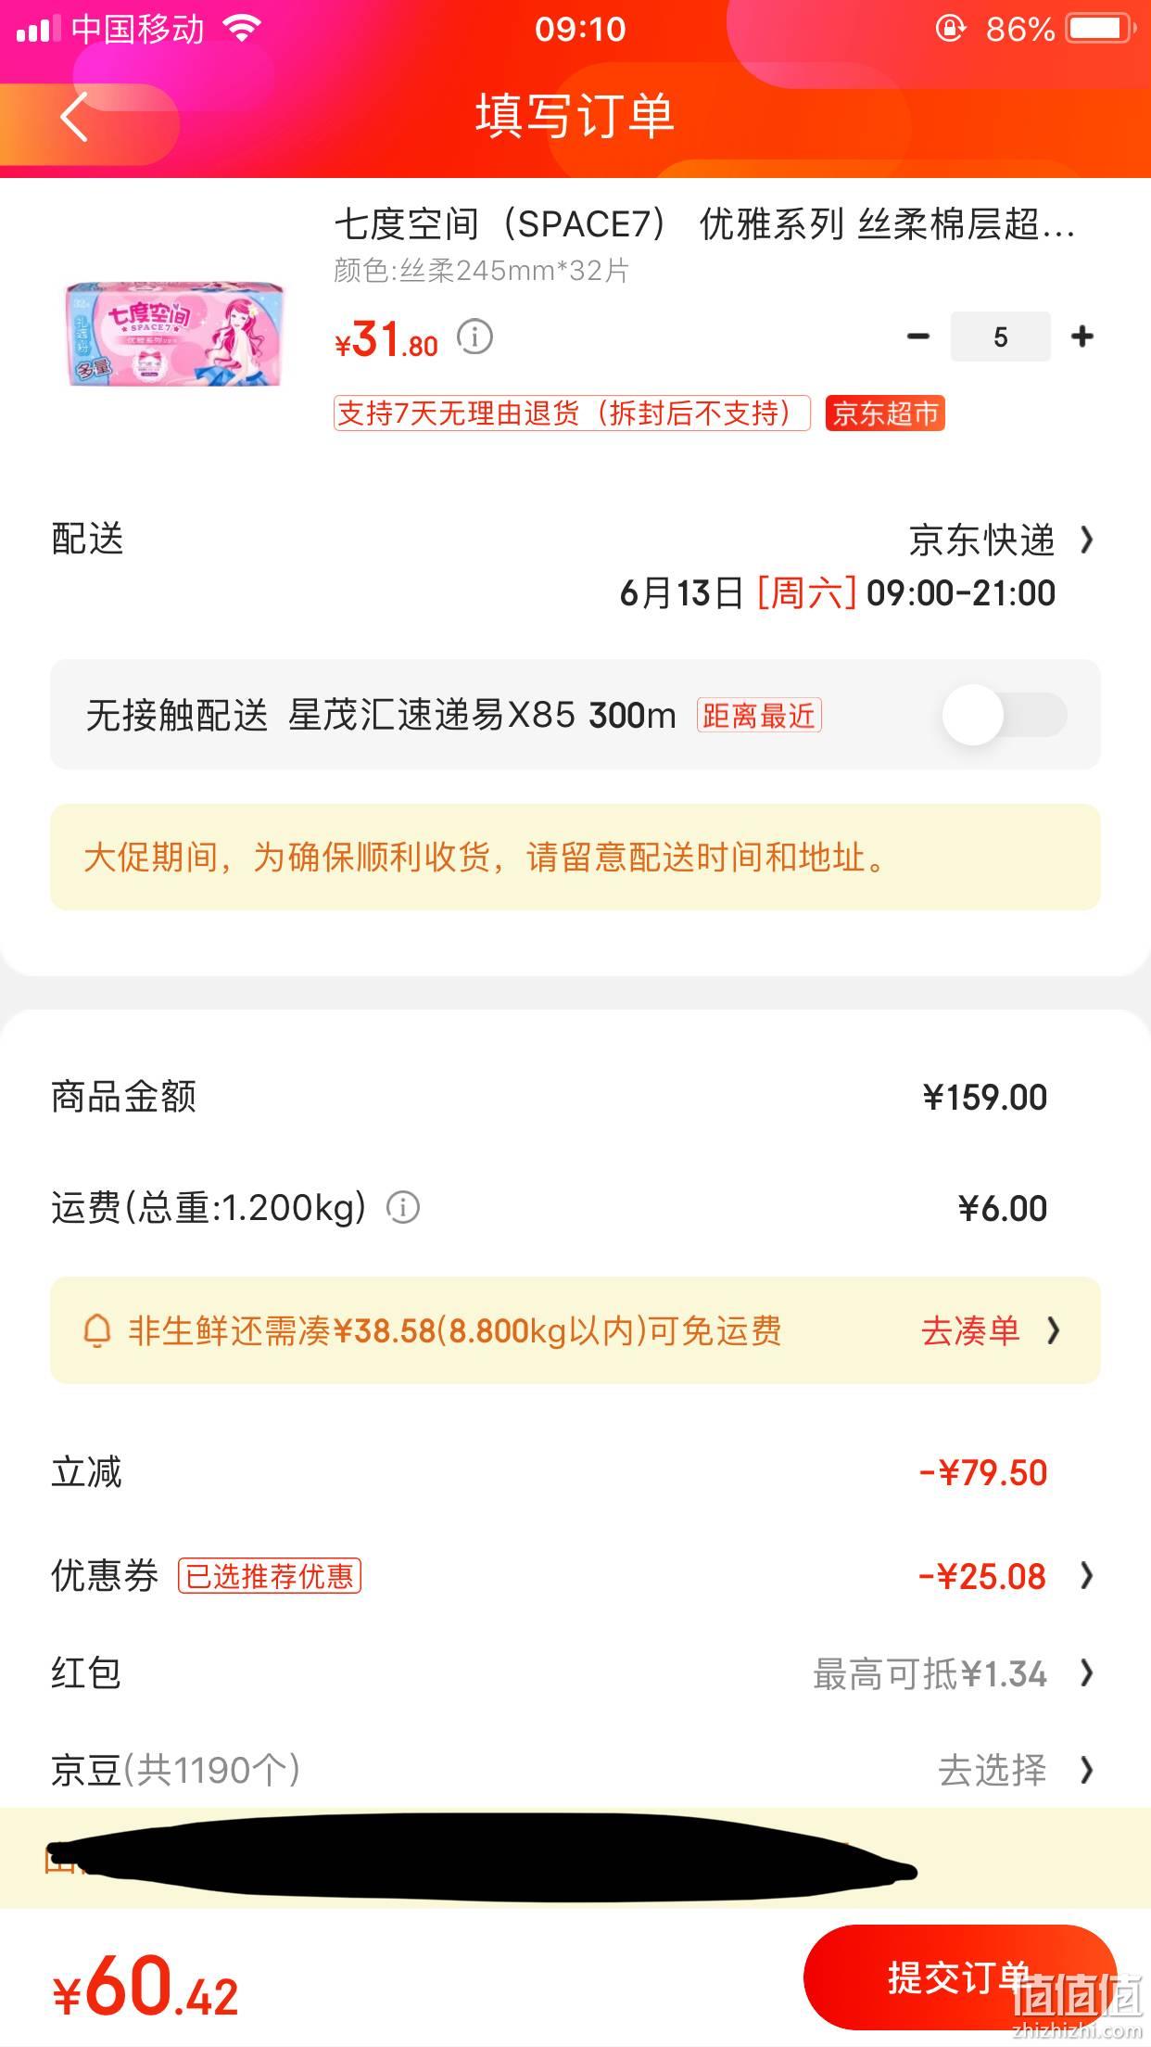Tap the 已选推荐优惠 tag
The width and height of the screenshot is (1151, 2047).
pos(270,1576)
